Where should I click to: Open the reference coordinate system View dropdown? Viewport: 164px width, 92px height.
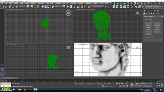(58, 6)
